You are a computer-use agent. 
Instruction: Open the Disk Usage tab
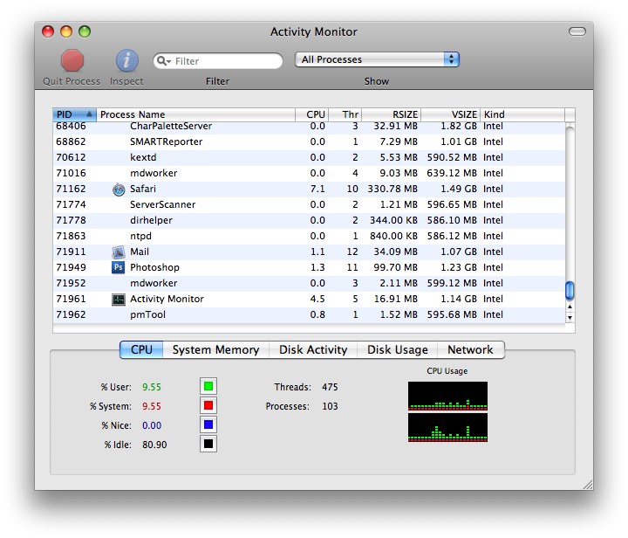(398, 349)
